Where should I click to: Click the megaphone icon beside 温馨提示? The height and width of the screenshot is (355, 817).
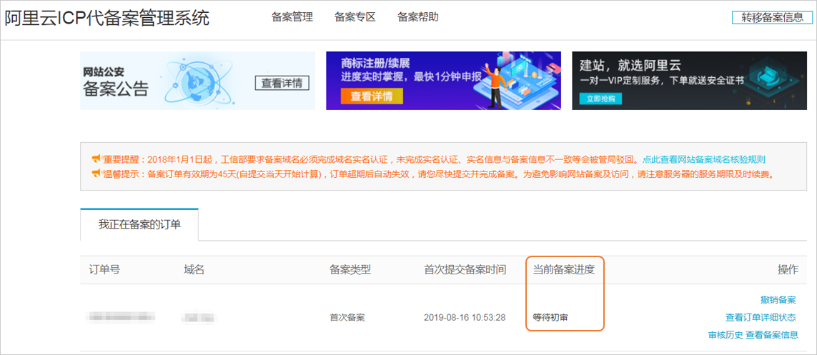click(x=96, y=174)
